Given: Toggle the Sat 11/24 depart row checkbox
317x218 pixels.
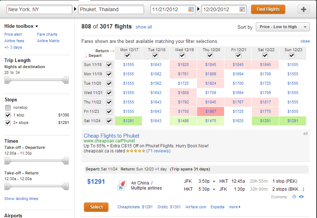Looking at the screenshot, I should pyautogui.click(x=109, y=121).
